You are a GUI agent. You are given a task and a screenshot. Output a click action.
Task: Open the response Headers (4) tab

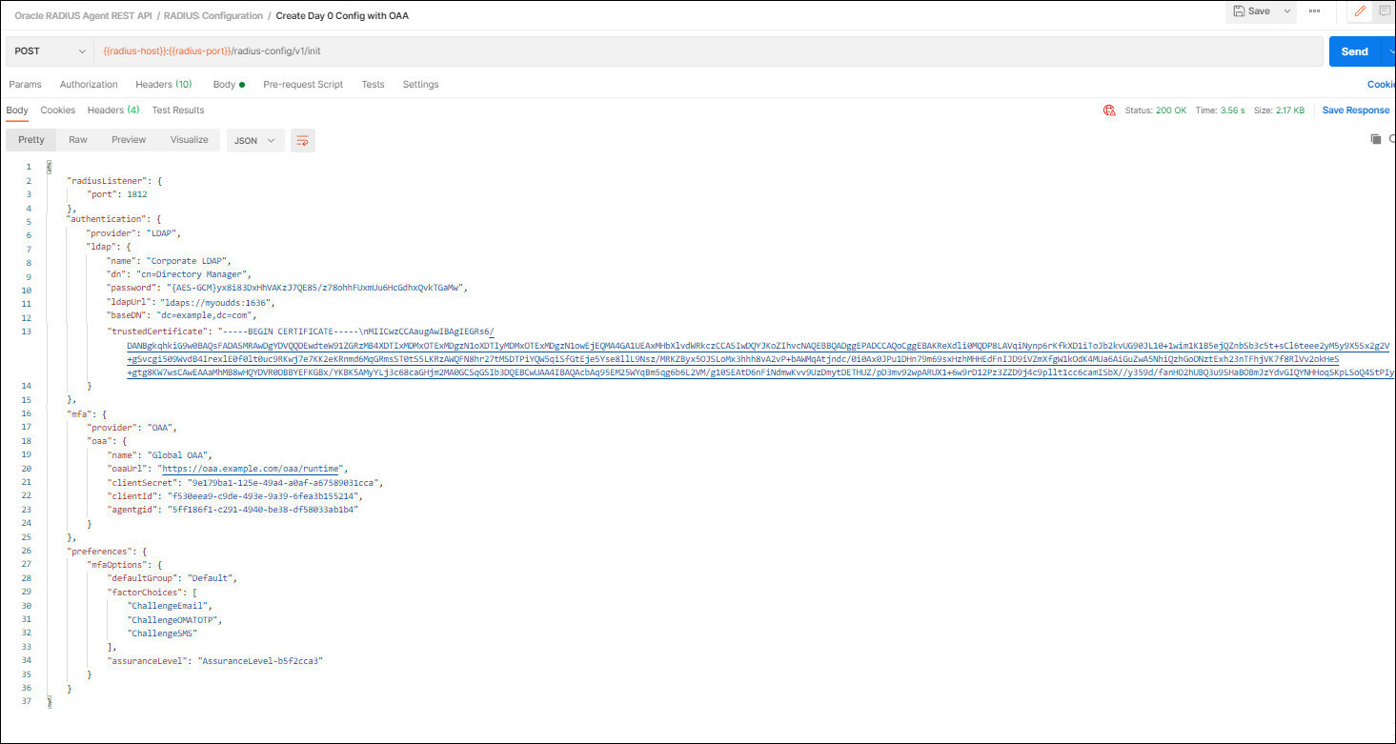pos(113,111)
